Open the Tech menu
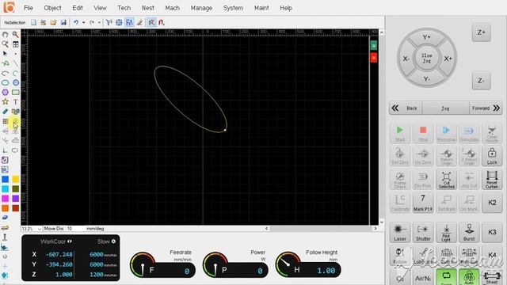This screenshot has width=507, height=285. (124, 8)
